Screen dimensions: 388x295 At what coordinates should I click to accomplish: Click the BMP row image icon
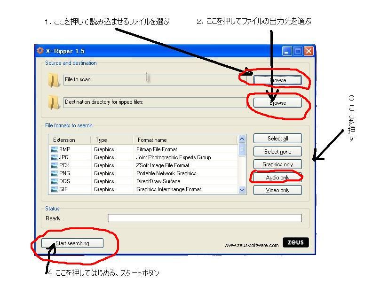(x=54, y=149)
